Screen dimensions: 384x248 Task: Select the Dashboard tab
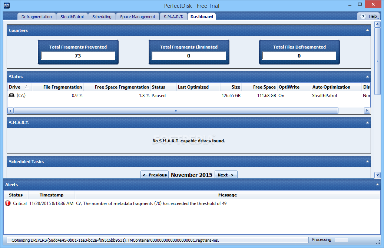click(202, 16)
